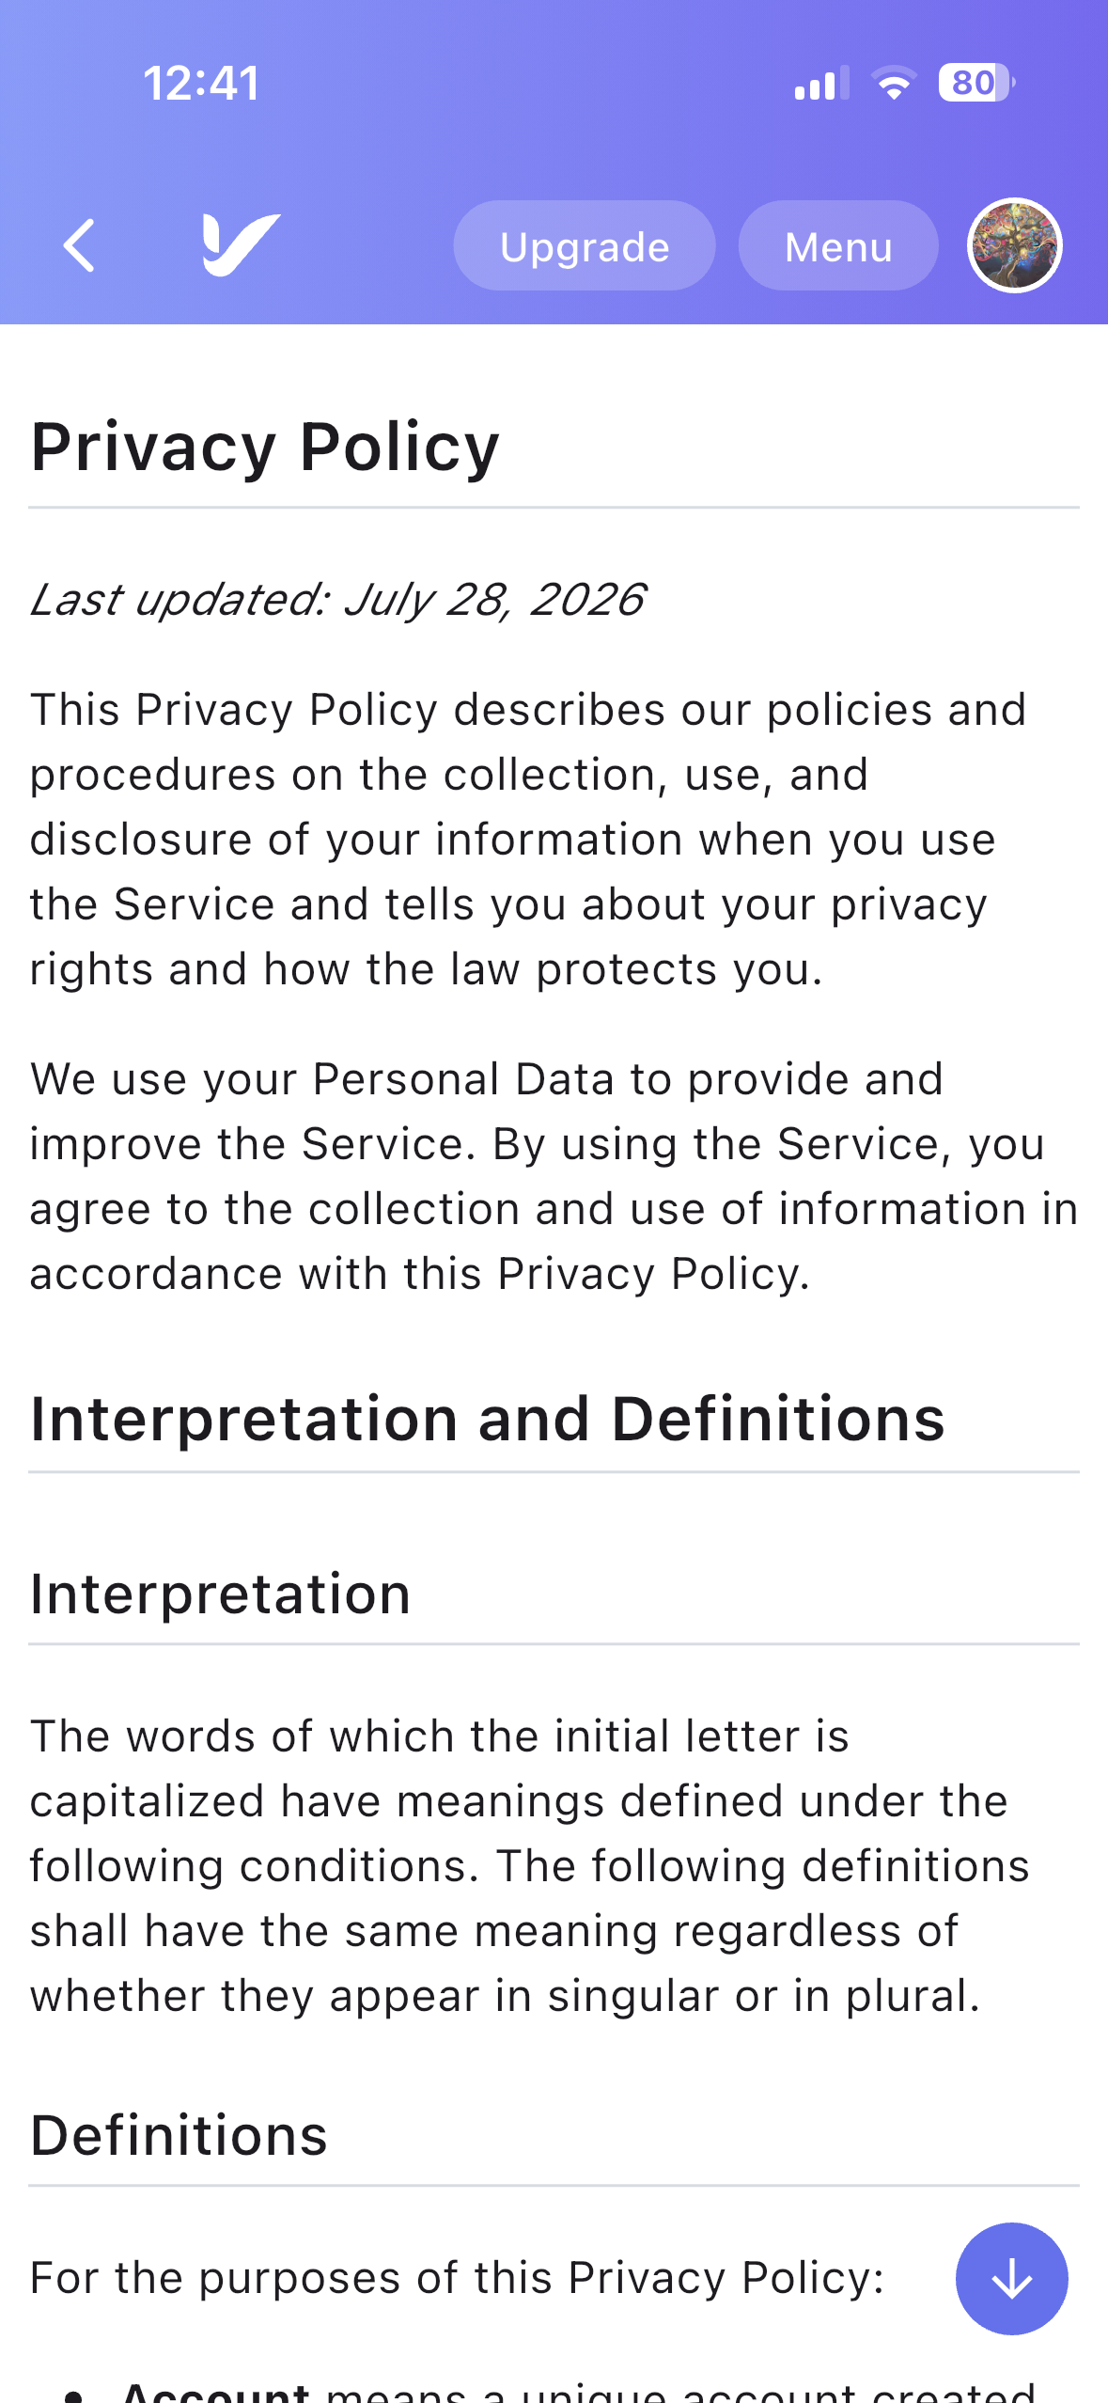Tap the battery level indicator

976,83
